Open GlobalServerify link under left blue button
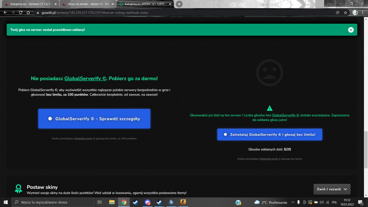Viewport: 368px width, 207px height. click(x=85, y=139)
